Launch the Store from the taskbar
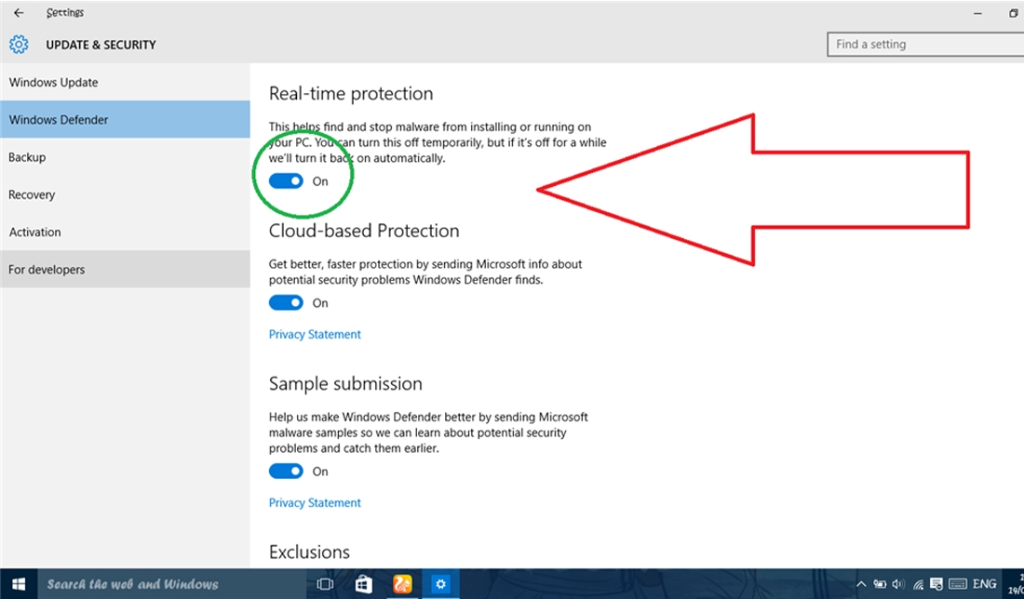 pyautogui.click(x=364, y=584)
